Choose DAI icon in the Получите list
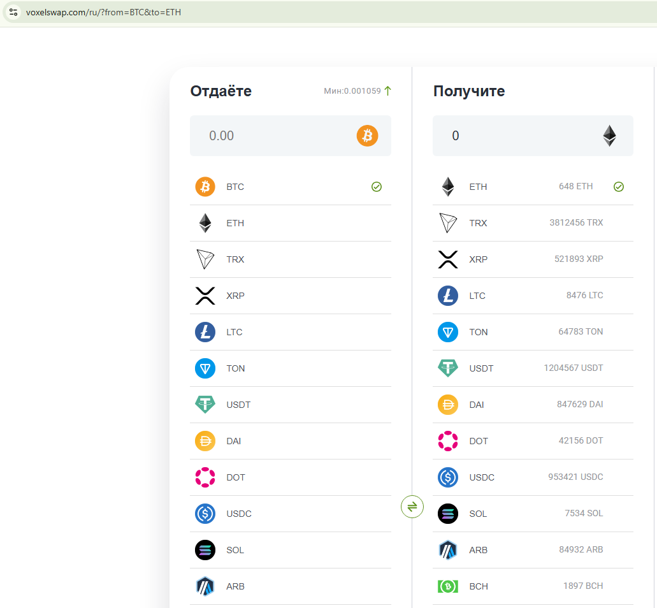The width and height of the screenshot is (657, 608). [448, 405]
